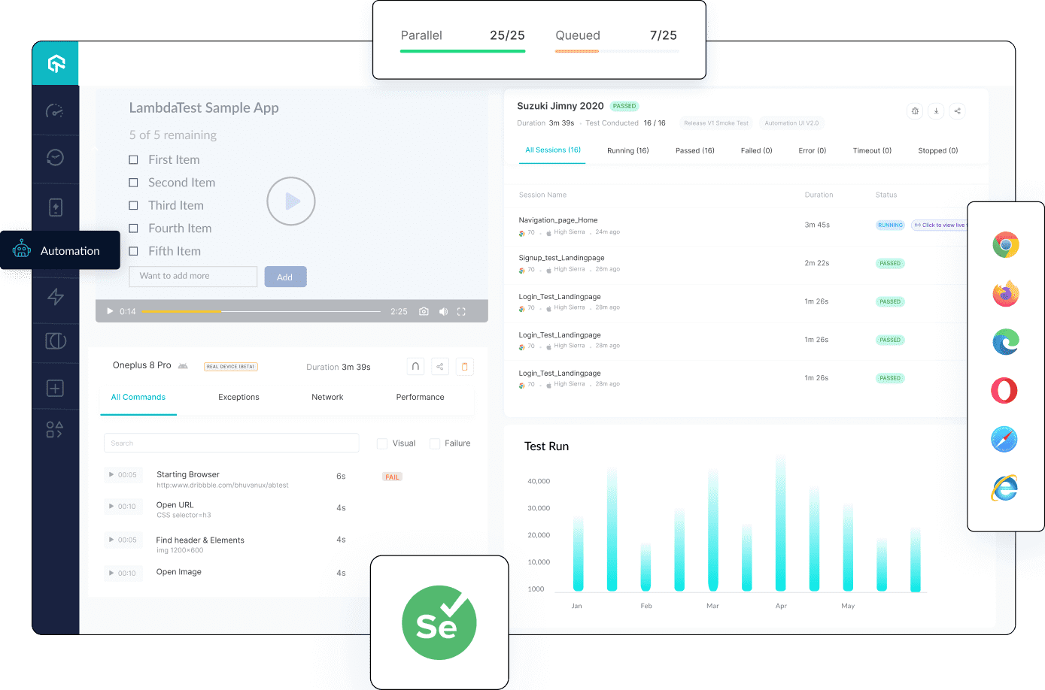The image size is (1045, 690).
Task: Select the Automation robot sidebar item
Action: tap(60, 250)
